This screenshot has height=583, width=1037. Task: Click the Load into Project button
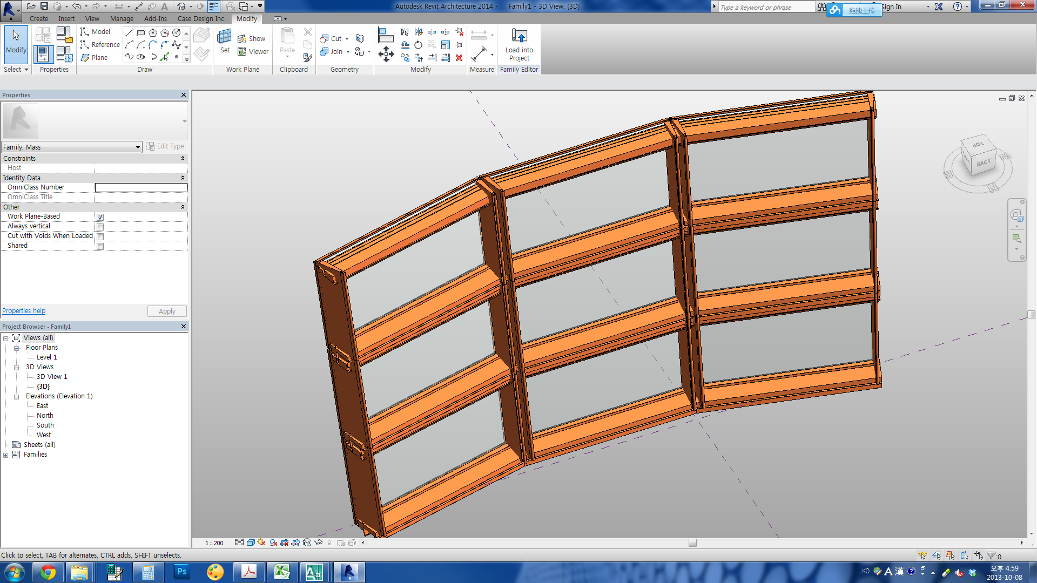(519, 44)
